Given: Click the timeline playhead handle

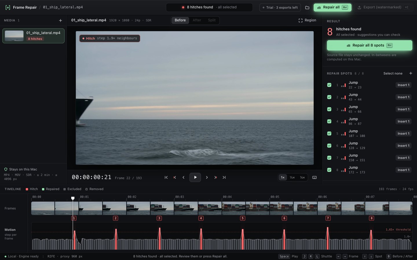Looking at the screenshot, I should (73, 198).
